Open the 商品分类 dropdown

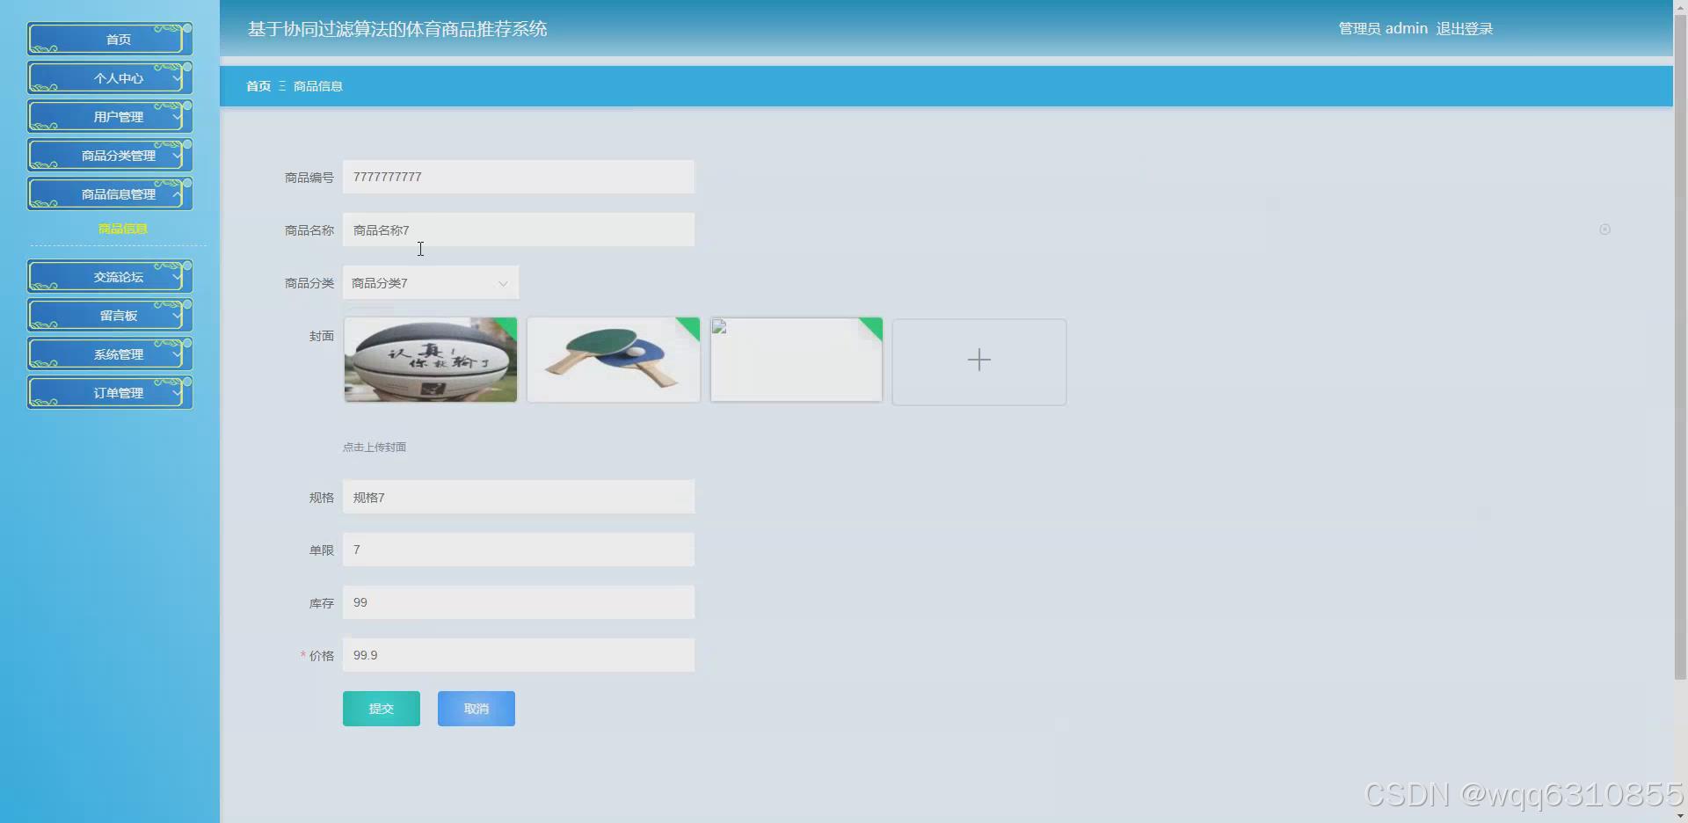pyautogui.click(x=431, y=283)
